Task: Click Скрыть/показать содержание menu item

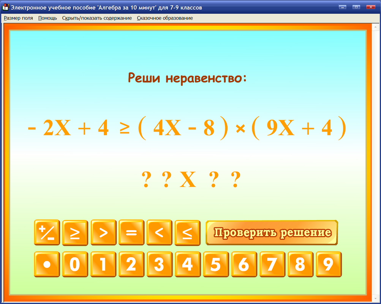Action: (x=96, y=18)
